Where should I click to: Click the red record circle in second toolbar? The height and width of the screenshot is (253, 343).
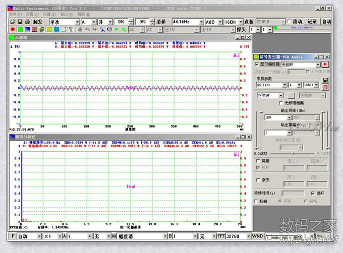(13, 30)
